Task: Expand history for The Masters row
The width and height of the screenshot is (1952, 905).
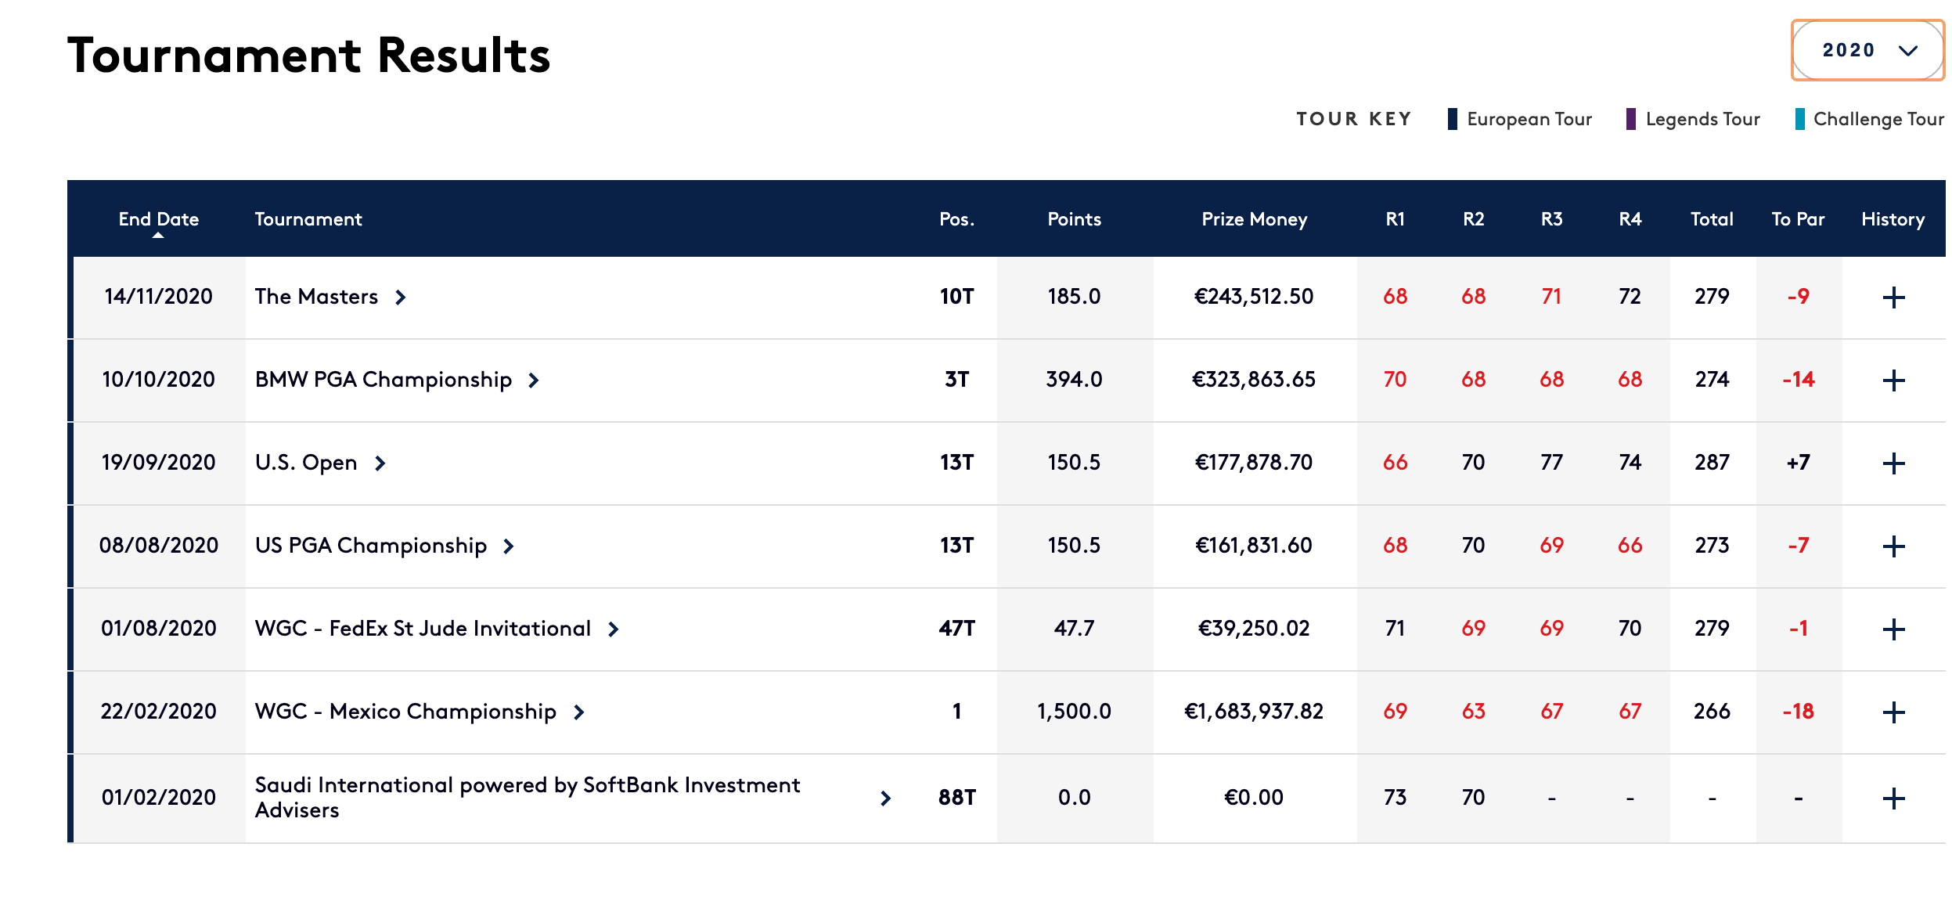Action: pyautogui.click(x=1893, y=297)
